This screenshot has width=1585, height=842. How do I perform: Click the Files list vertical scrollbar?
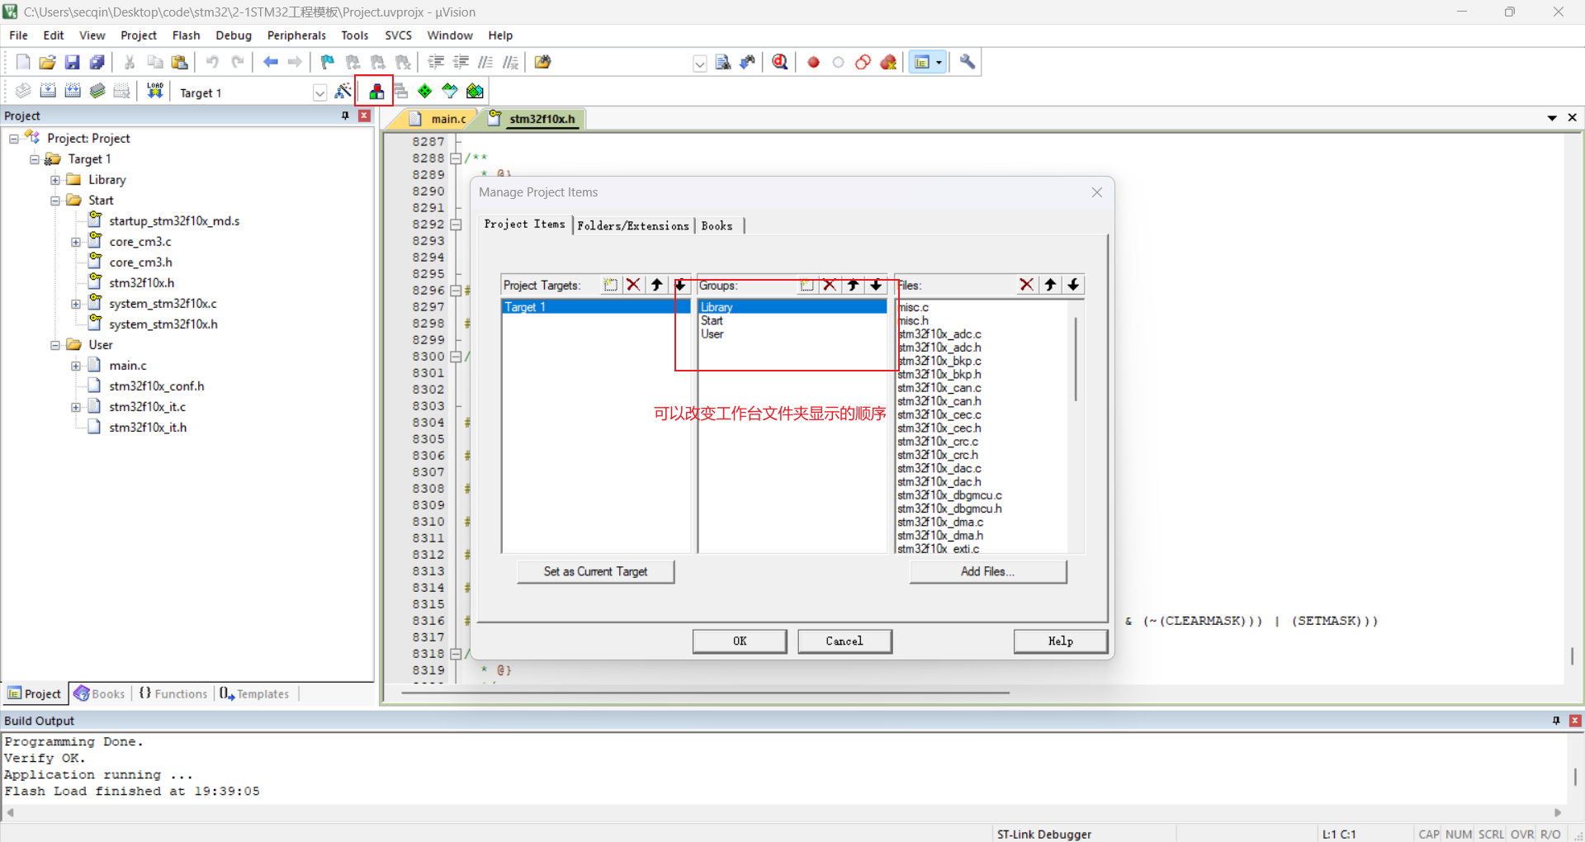pyautogui.click(x=1076, y=359)
